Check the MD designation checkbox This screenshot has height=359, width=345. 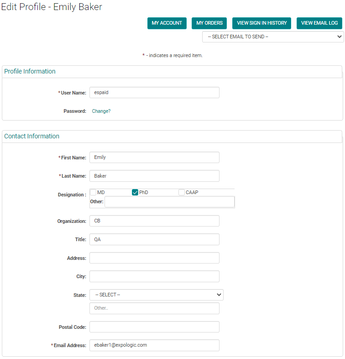pyautogui.click(x=93, y=192)
